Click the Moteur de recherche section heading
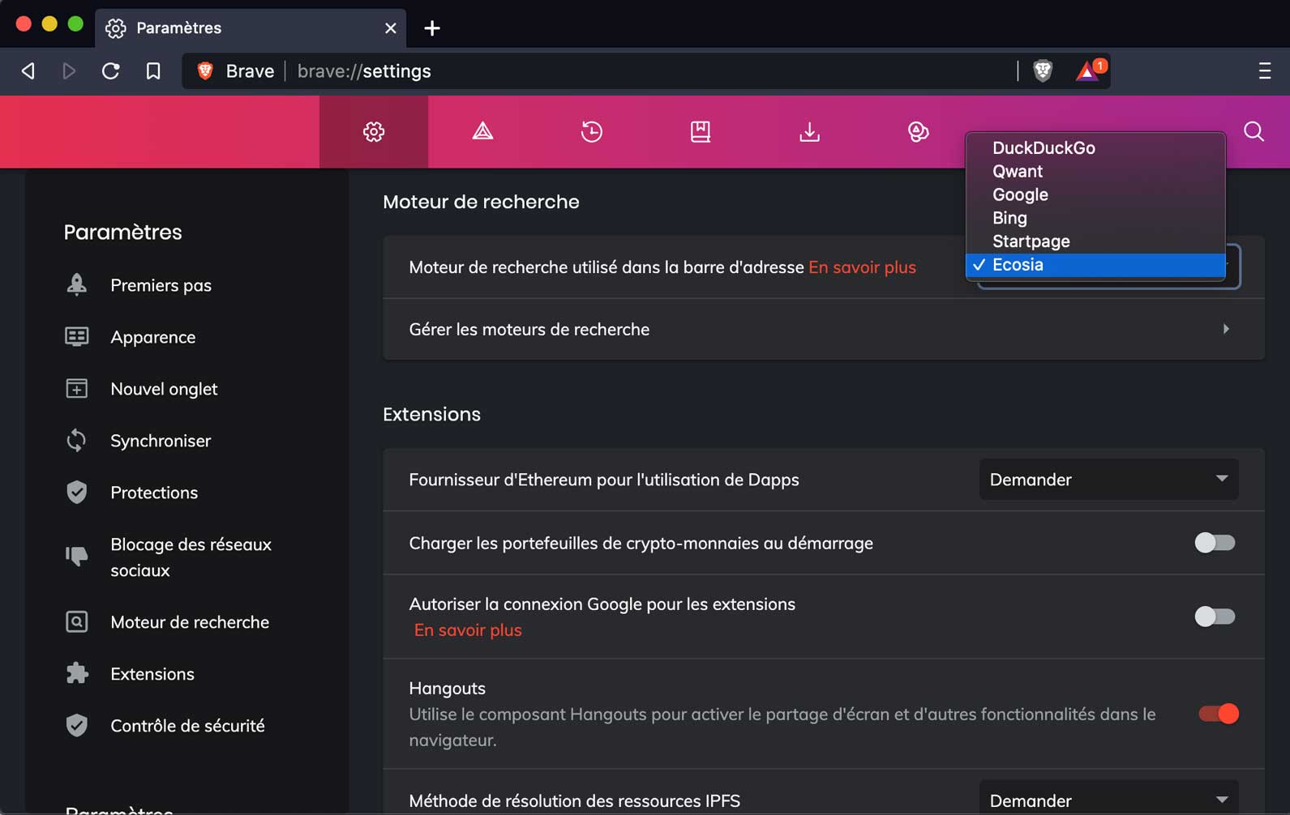 click(x=481, y=202)
